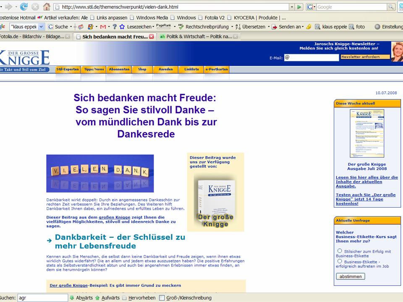The height and width of the screenshot is (302, 403).
Task: Click the search magnifier icon in the Google box
Action: tap(391, 7)
